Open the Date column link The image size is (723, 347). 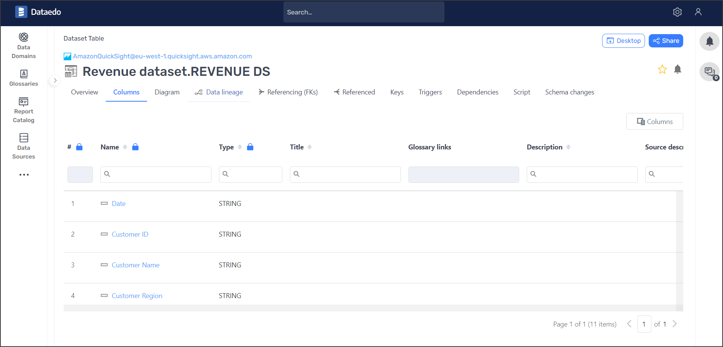coord(119,204)
